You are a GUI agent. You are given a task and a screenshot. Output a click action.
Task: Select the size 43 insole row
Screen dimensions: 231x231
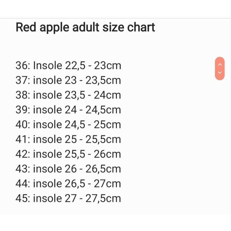[x=68, y=169]
